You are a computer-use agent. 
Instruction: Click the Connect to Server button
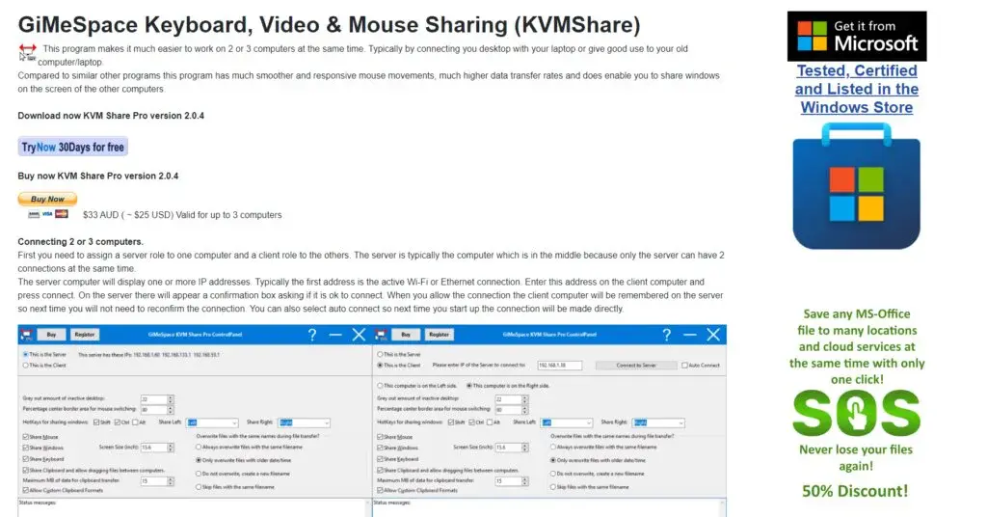click(636, 366)
